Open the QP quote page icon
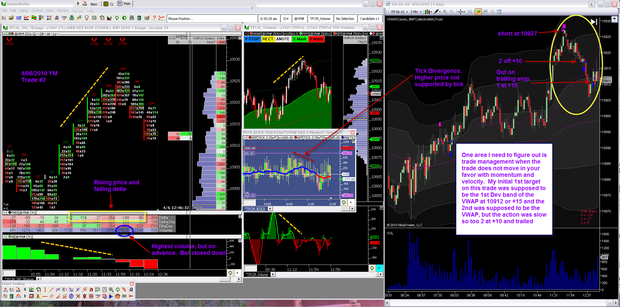 (19, 18)
